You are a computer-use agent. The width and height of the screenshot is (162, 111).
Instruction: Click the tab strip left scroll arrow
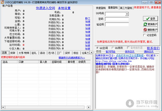pos(88,53)
